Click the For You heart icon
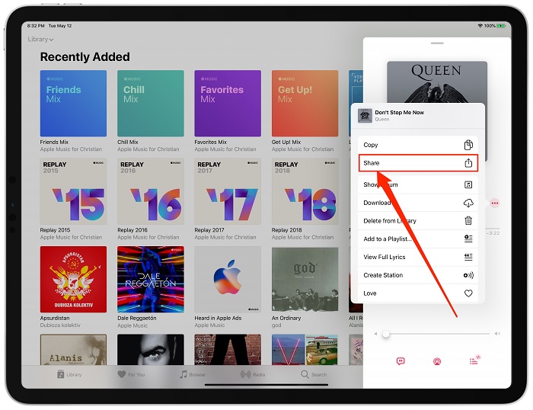Image resolution: width=533 pixels, height=410 pixels. pyautogui.click(x=121, y=374)
